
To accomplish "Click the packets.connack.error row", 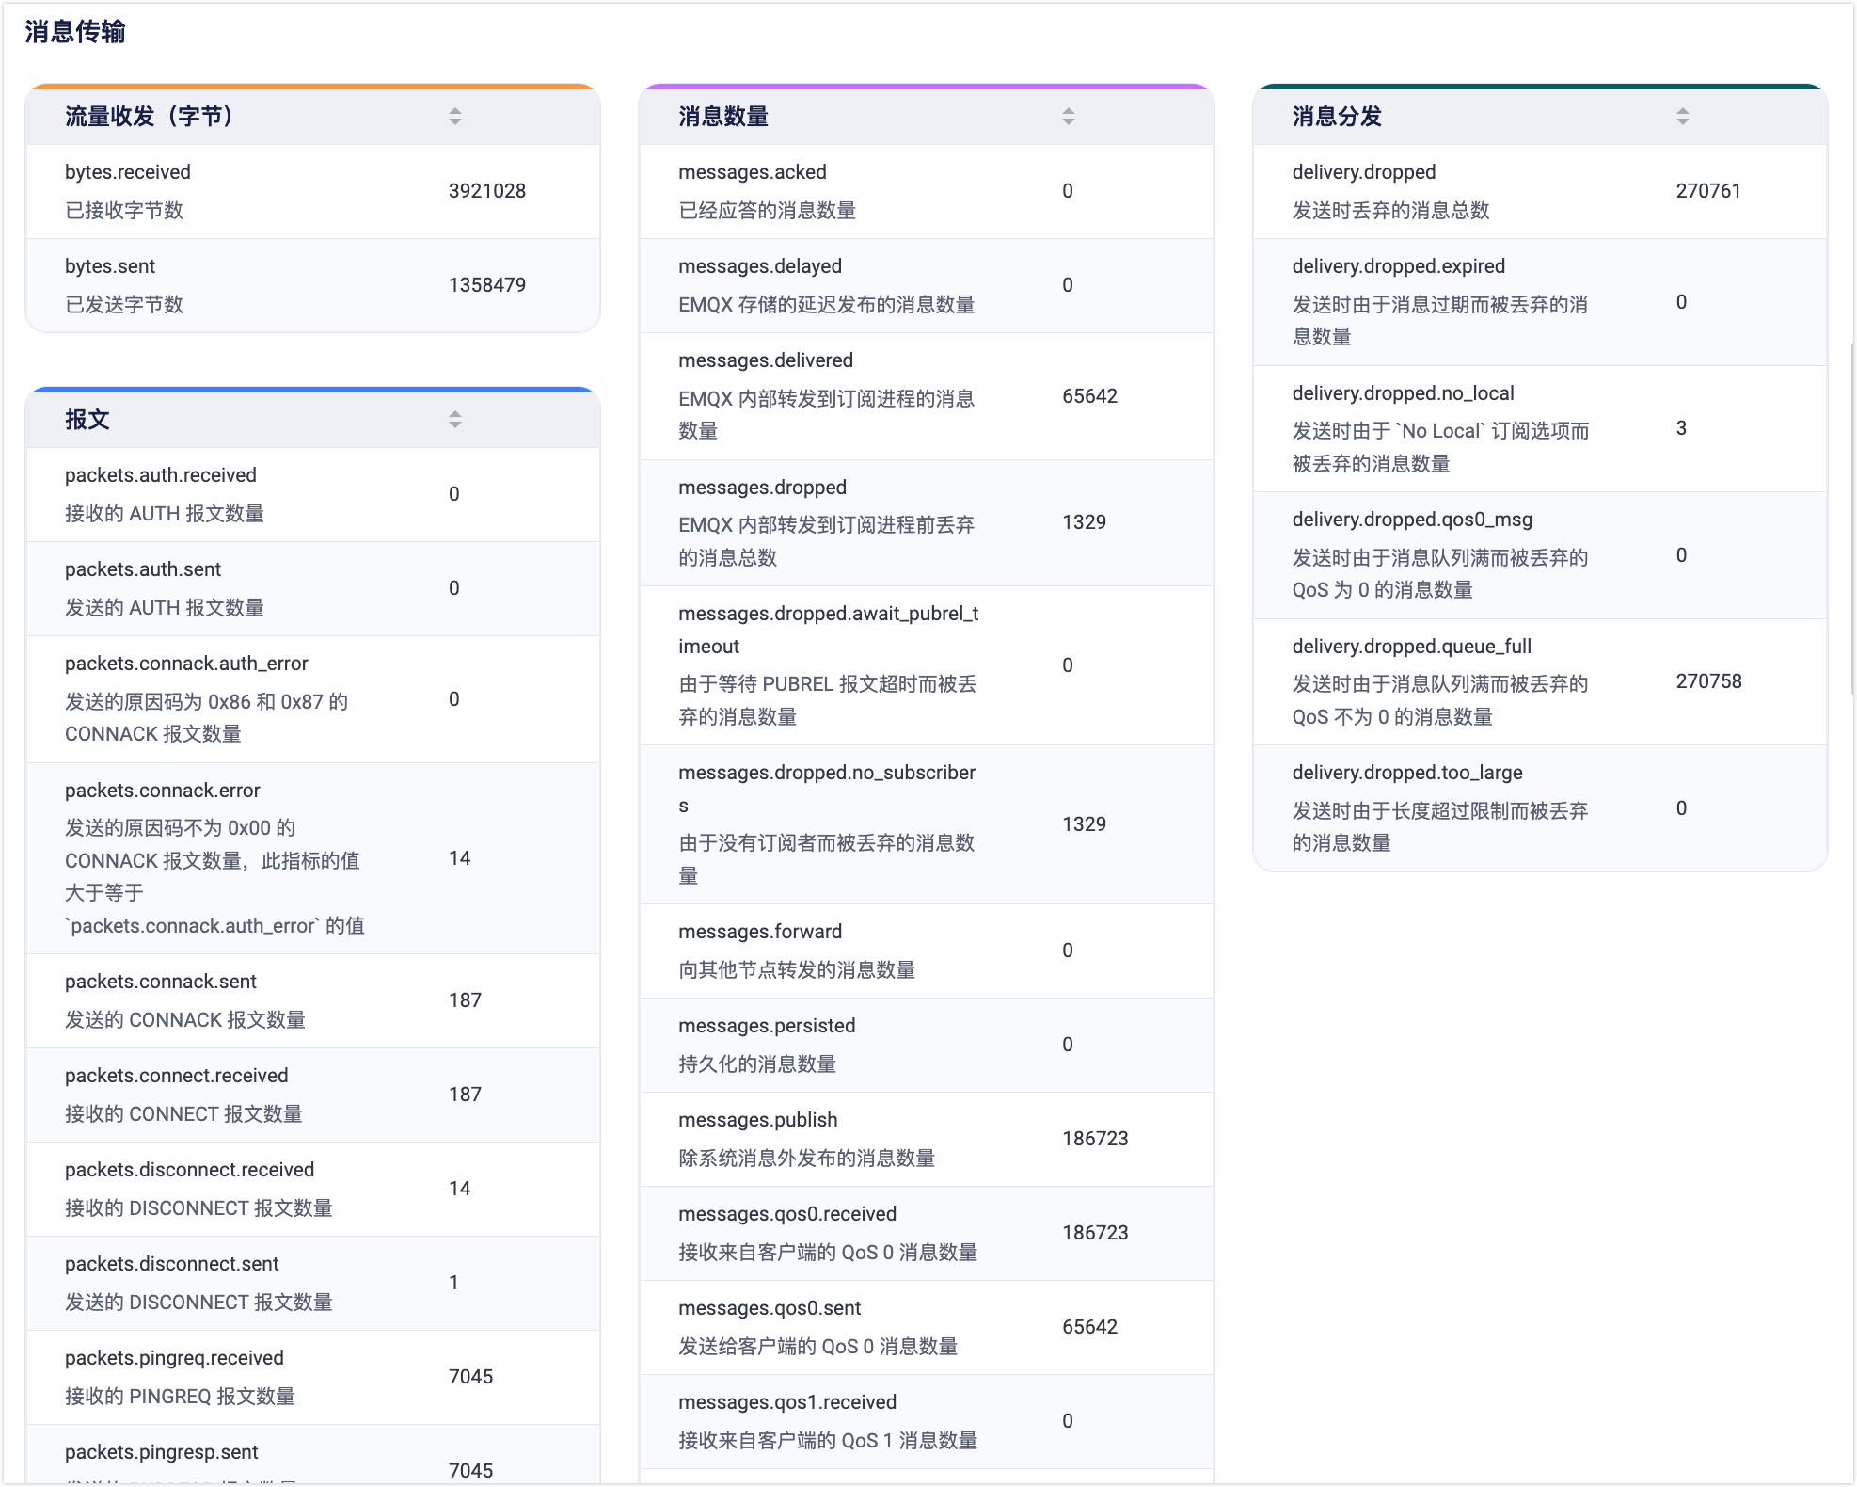I will [x=312, y=858].
